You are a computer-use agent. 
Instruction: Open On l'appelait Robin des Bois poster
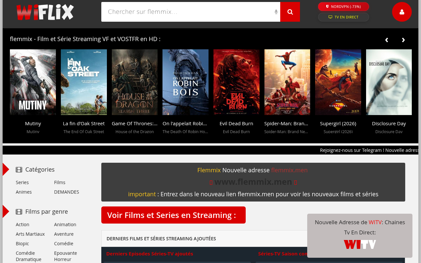[x=186, y=82]
